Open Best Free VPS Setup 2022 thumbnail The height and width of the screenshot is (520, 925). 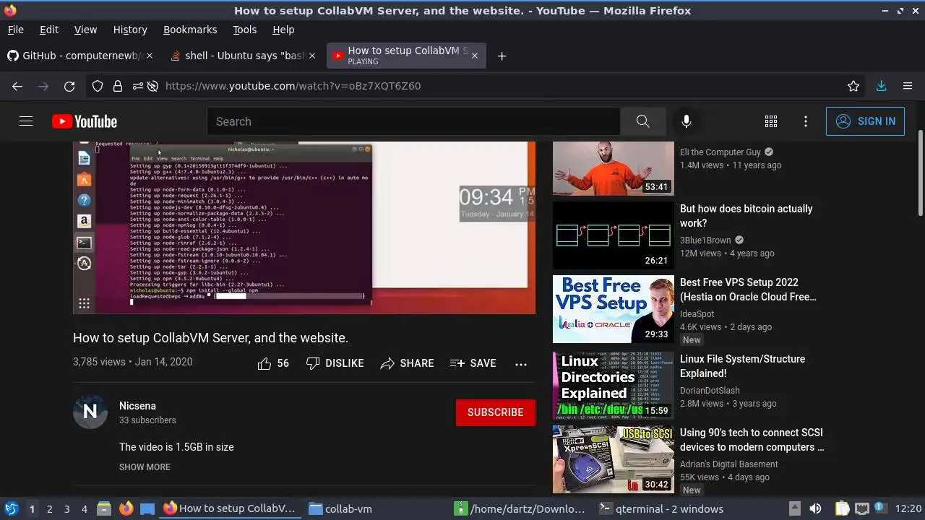614,309
